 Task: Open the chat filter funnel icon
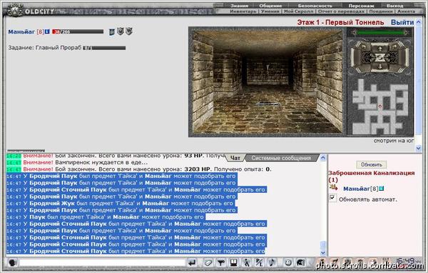tap(221, 263)
